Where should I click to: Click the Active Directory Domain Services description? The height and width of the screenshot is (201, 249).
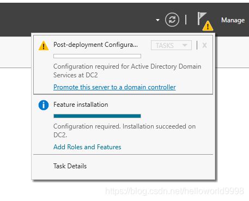click(127, 71)
